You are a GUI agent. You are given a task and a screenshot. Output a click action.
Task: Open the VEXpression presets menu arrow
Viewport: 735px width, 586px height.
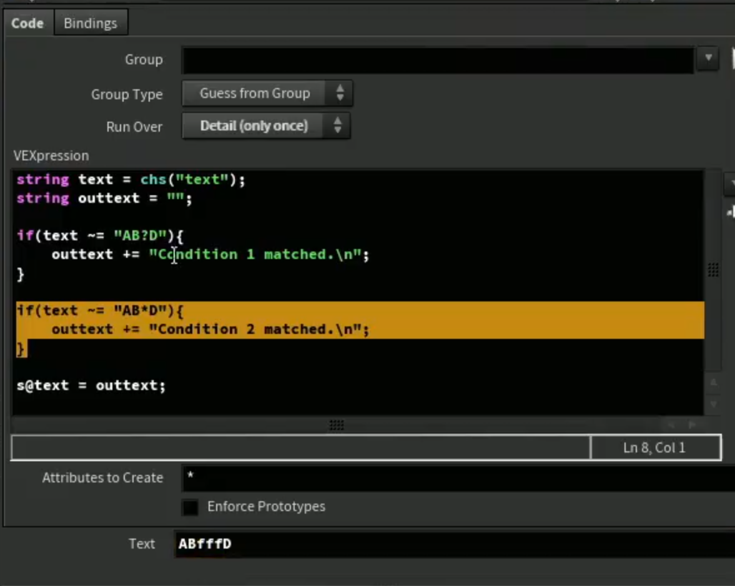coord(730,183)
